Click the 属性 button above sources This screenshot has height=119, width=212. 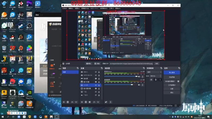pyautogui.click(x=89, y=63)
